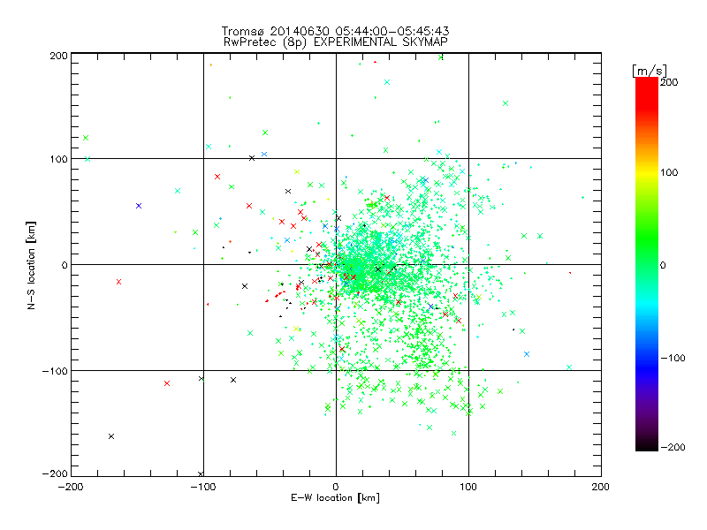Click the colorbar label '0' near green
707x530 pixels.
[x=663, y=265]
